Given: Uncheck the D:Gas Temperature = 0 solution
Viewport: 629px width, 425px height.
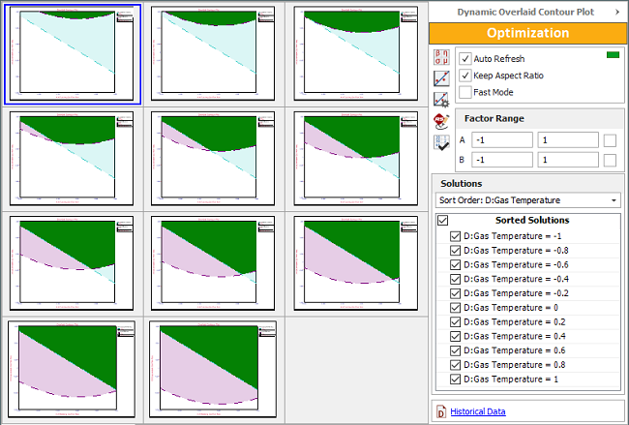Looking at the screenshot, I should point(456,307).
